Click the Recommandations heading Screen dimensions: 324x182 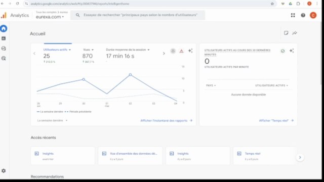[x=47, y=176]
